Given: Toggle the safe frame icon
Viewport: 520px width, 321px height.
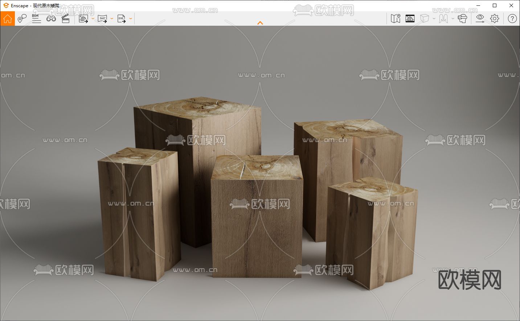Looking at the screenshot, I should pos(410,18).
